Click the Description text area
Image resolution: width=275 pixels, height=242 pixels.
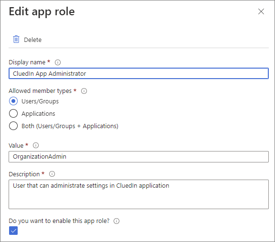coord(138,194)
